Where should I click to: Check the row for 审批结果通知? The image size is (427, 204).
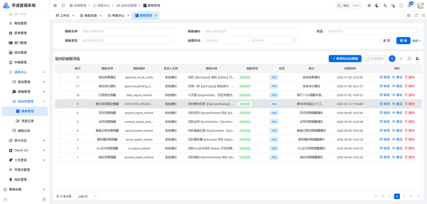coord(59,77)
